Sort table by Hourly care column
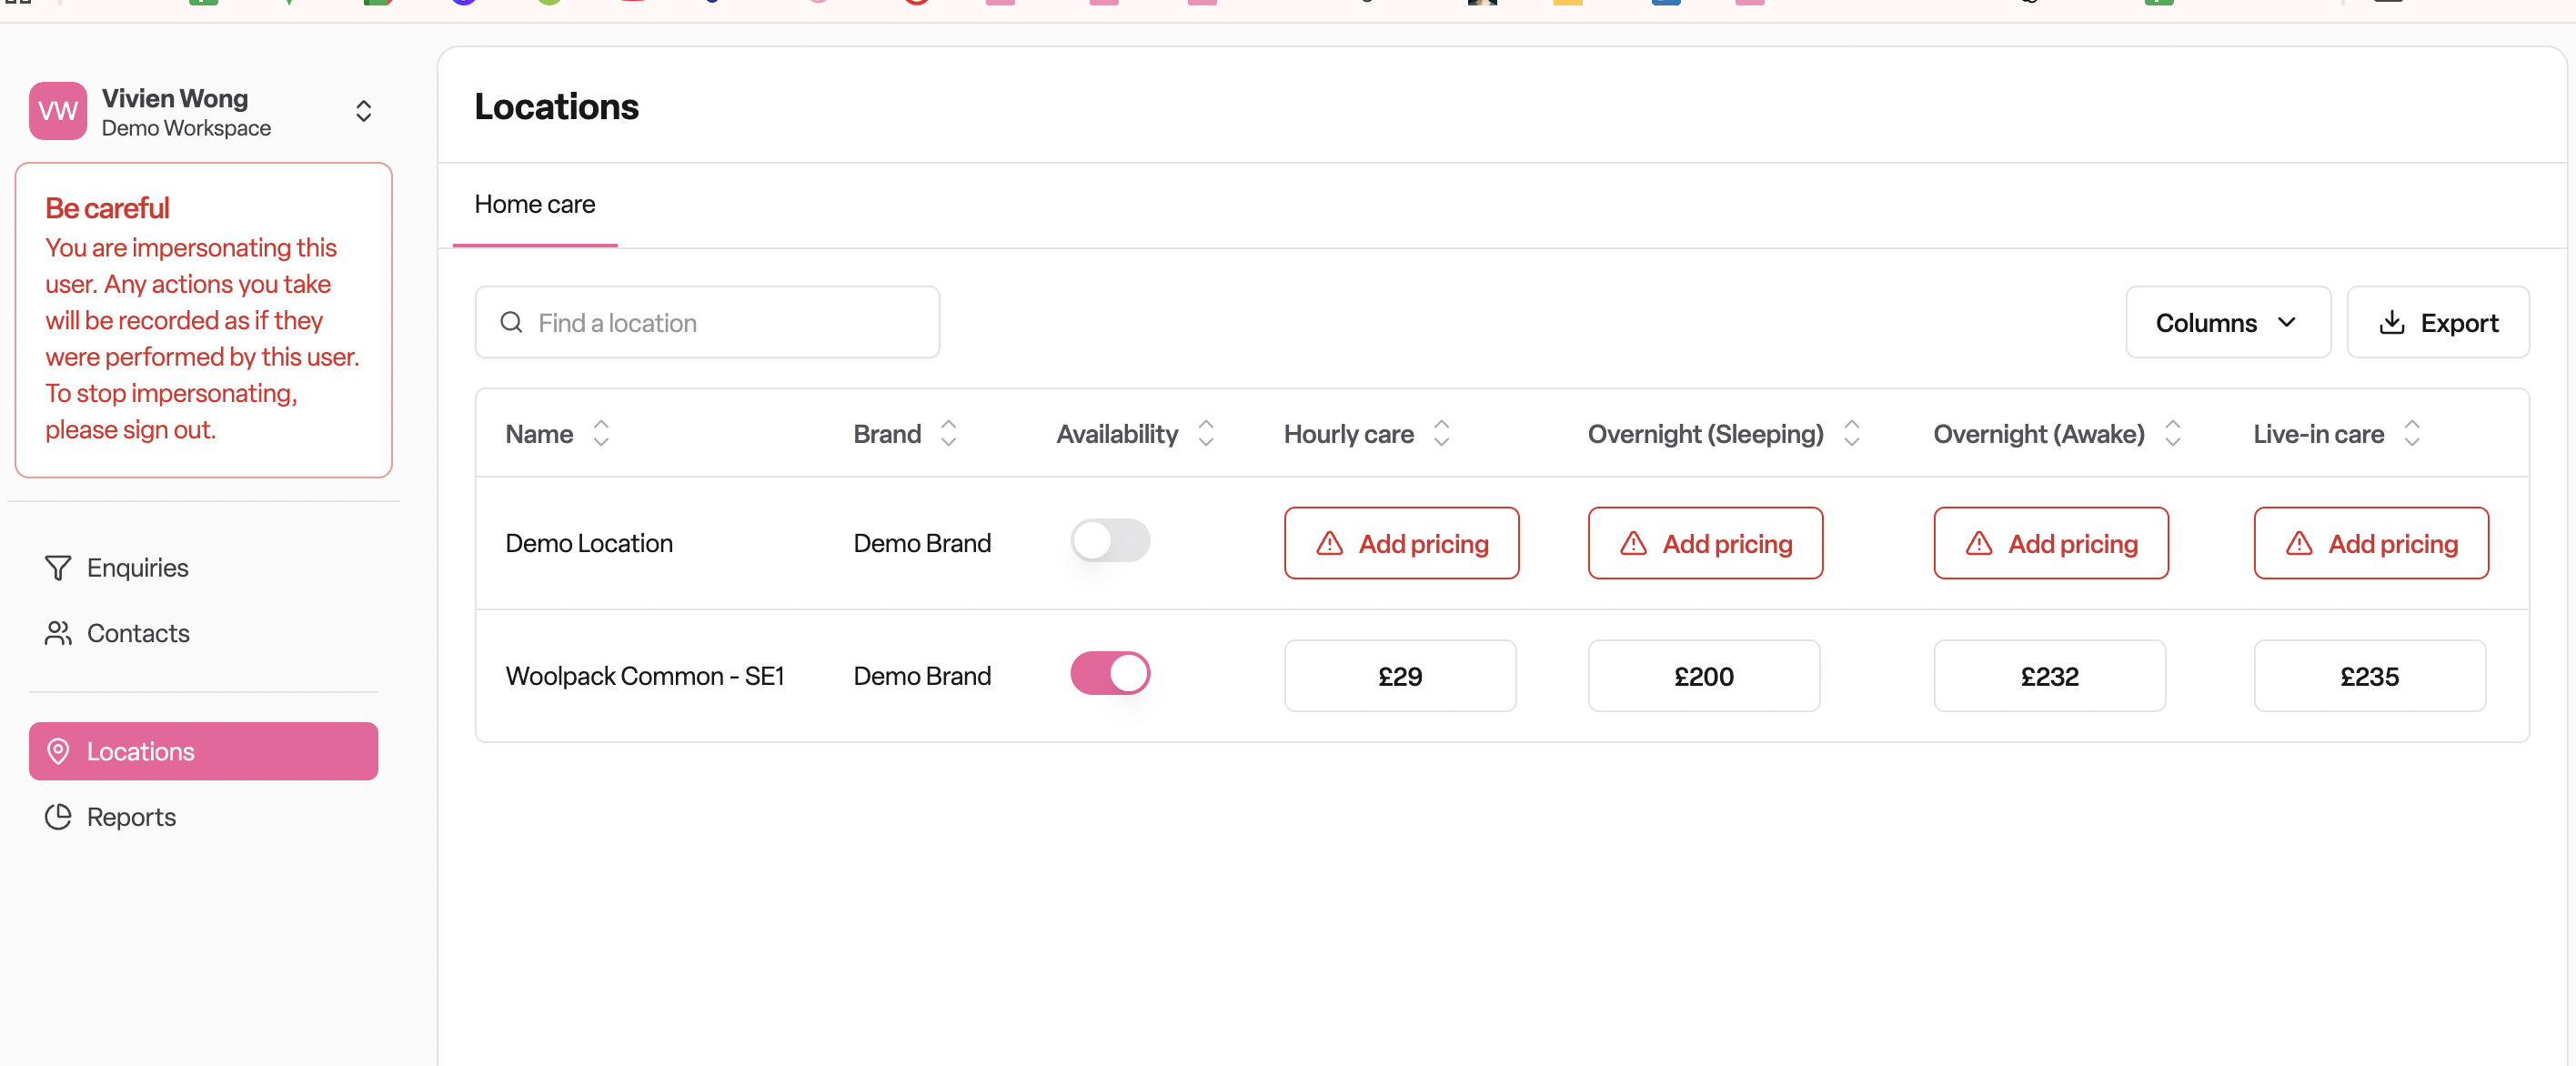This screenshot has width=2576, height=1066. [1441, 433]
